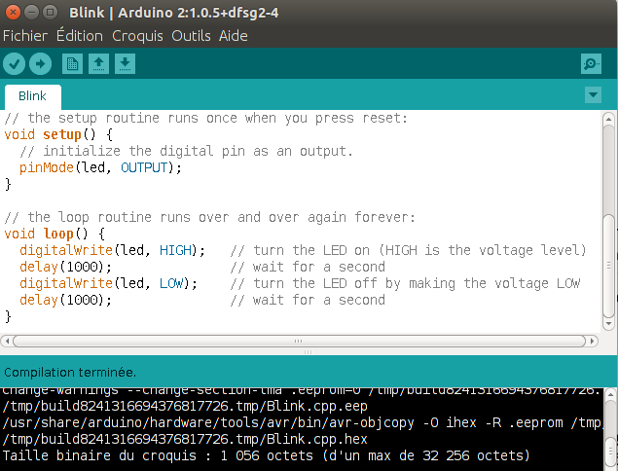The height and width of the screenshot is (471, 618).
Task: Click the editor horizontal scrollbar
Action: click(302, 341)
